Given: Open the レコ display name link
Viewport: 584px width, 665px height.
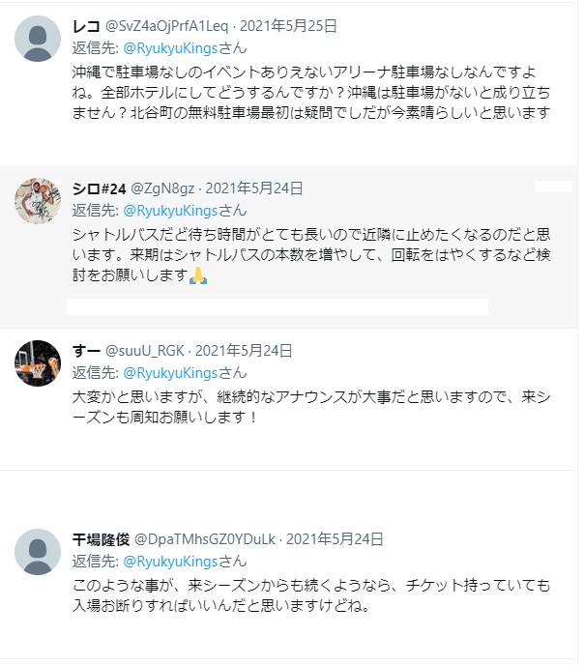Looking at the screenshot, I should (x=86, y=26).
